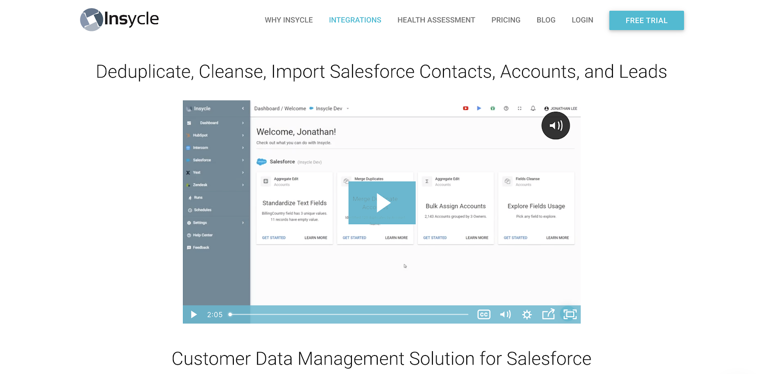Open the WHY INSYCLE menu item
The height and width of the screenshot is (374, 762).
pos(289,20)
